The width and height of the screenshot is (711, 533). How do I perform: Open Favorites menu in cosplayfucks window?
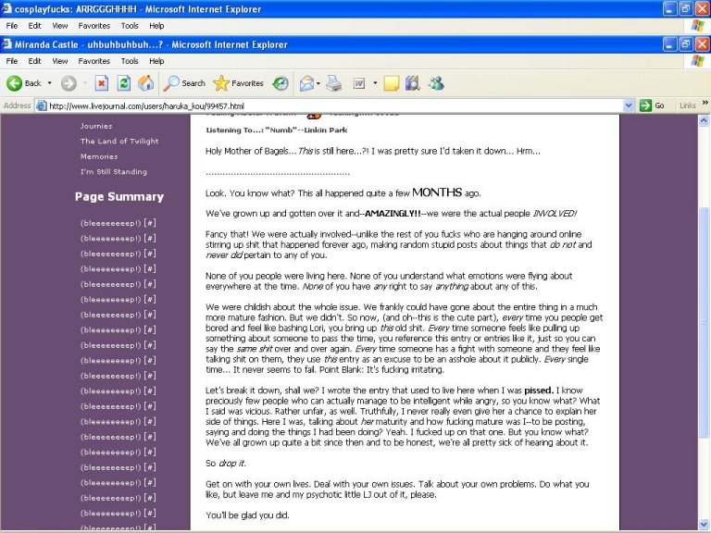click(x=94, y=26)
